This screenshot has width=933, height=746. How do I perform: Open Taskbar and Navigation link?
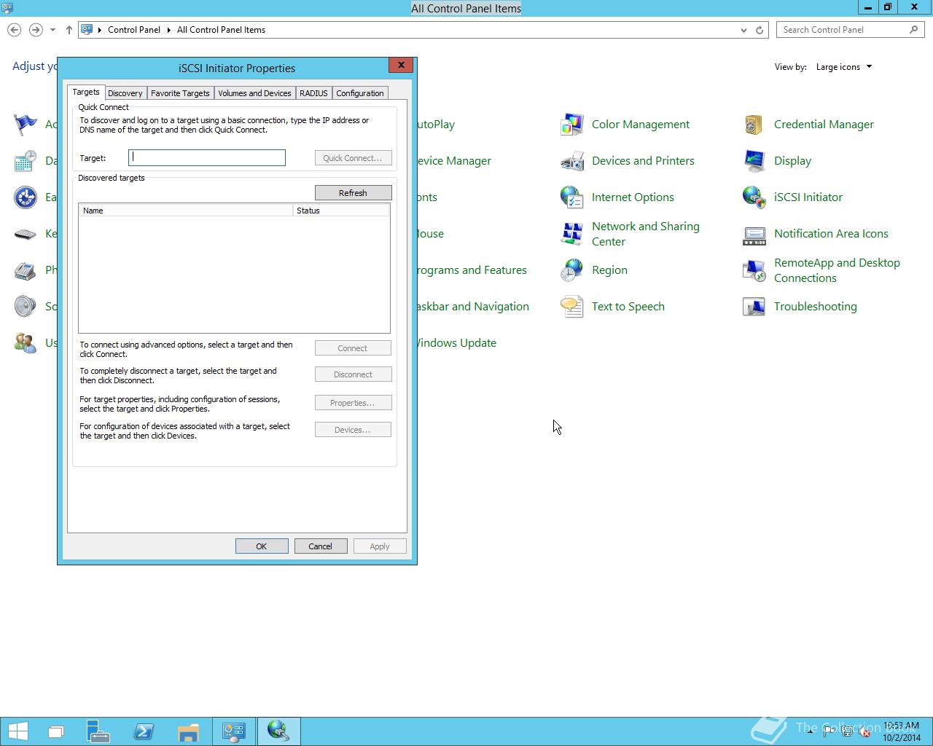tap(472, 307)
